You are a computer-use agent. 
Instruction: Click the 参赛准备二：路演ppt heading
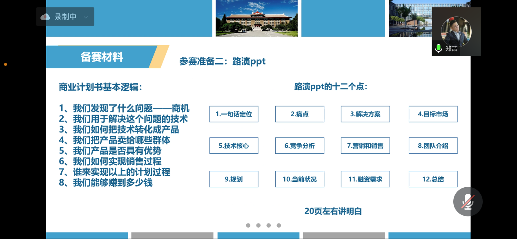222,62
